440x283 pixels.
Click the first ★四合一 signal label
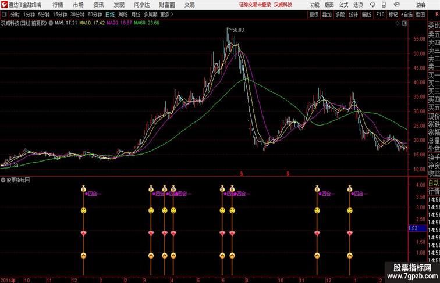pos(93,194)
